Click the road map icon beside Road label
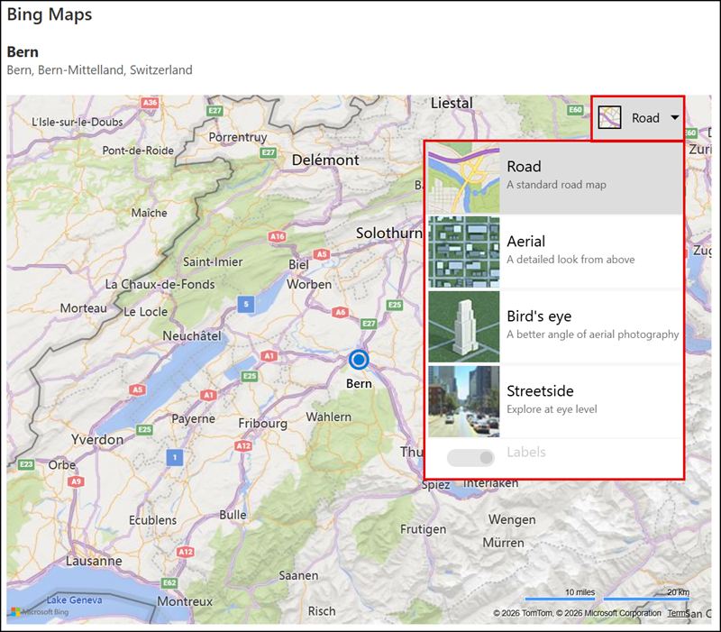Viewport: 721px width, 632px height. [x=610, y=117]
